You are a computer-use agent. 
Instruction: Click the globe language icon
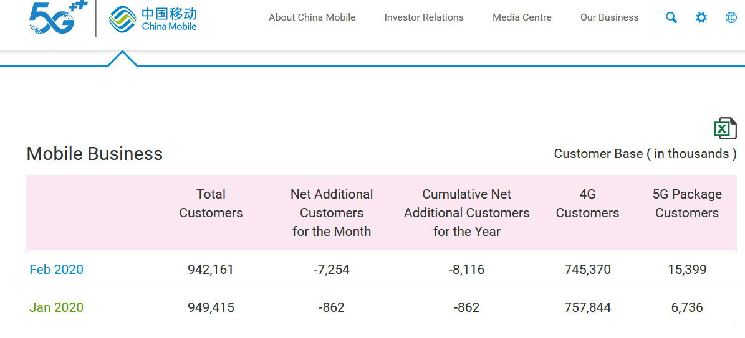pyautogui.click(x=731, y=17)
